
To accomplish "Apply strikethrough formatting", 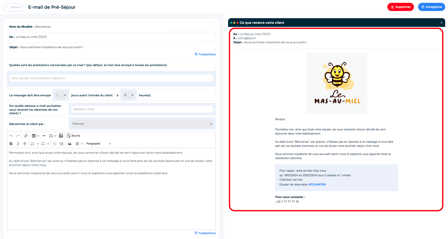I will (25, 144).
